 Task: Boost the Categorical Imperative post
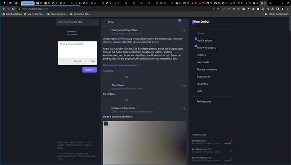click(126, 77)
